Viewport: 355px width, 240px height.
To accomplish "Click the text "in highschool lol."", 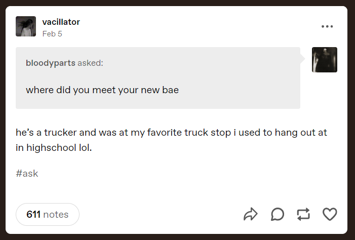I will (x=54, y=149).
